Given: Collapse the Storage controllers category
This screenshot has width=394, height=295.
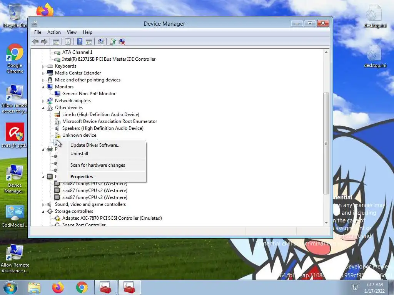Looking at the screenshot, I should coord(43,212).
